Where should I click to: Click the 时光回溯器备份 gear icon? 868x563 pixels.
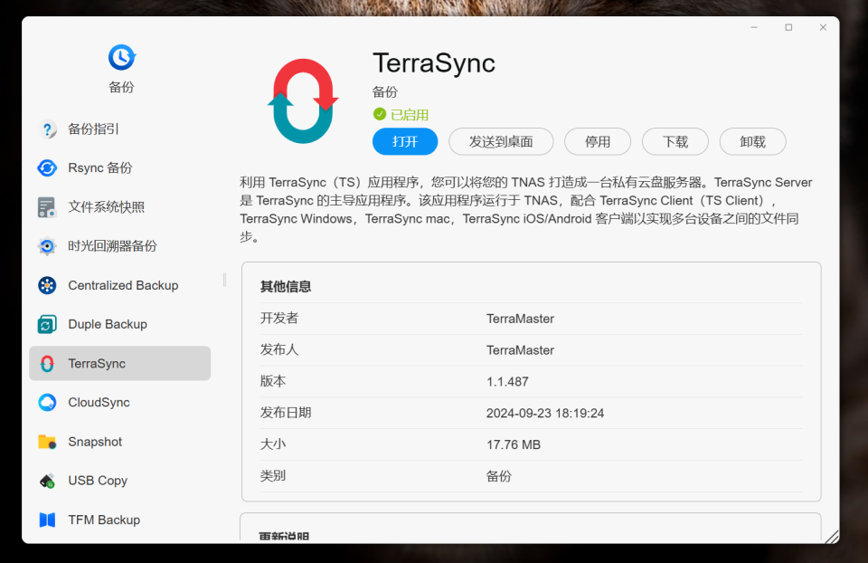tap(47, 246)
